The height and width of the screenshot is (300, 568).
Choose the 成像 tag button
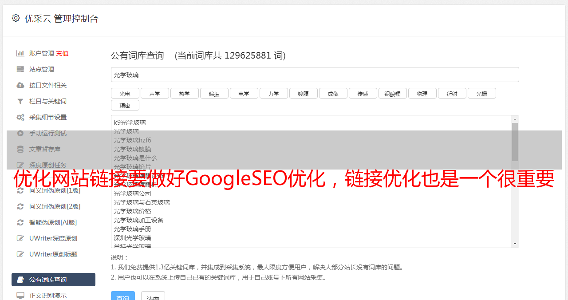(333, 94)
